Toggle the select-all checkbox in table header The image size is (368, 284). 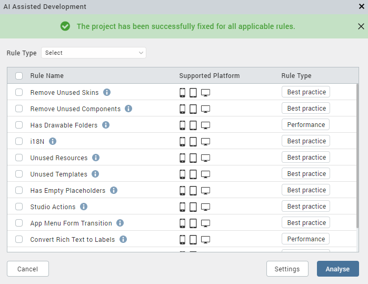pos(19,76)
